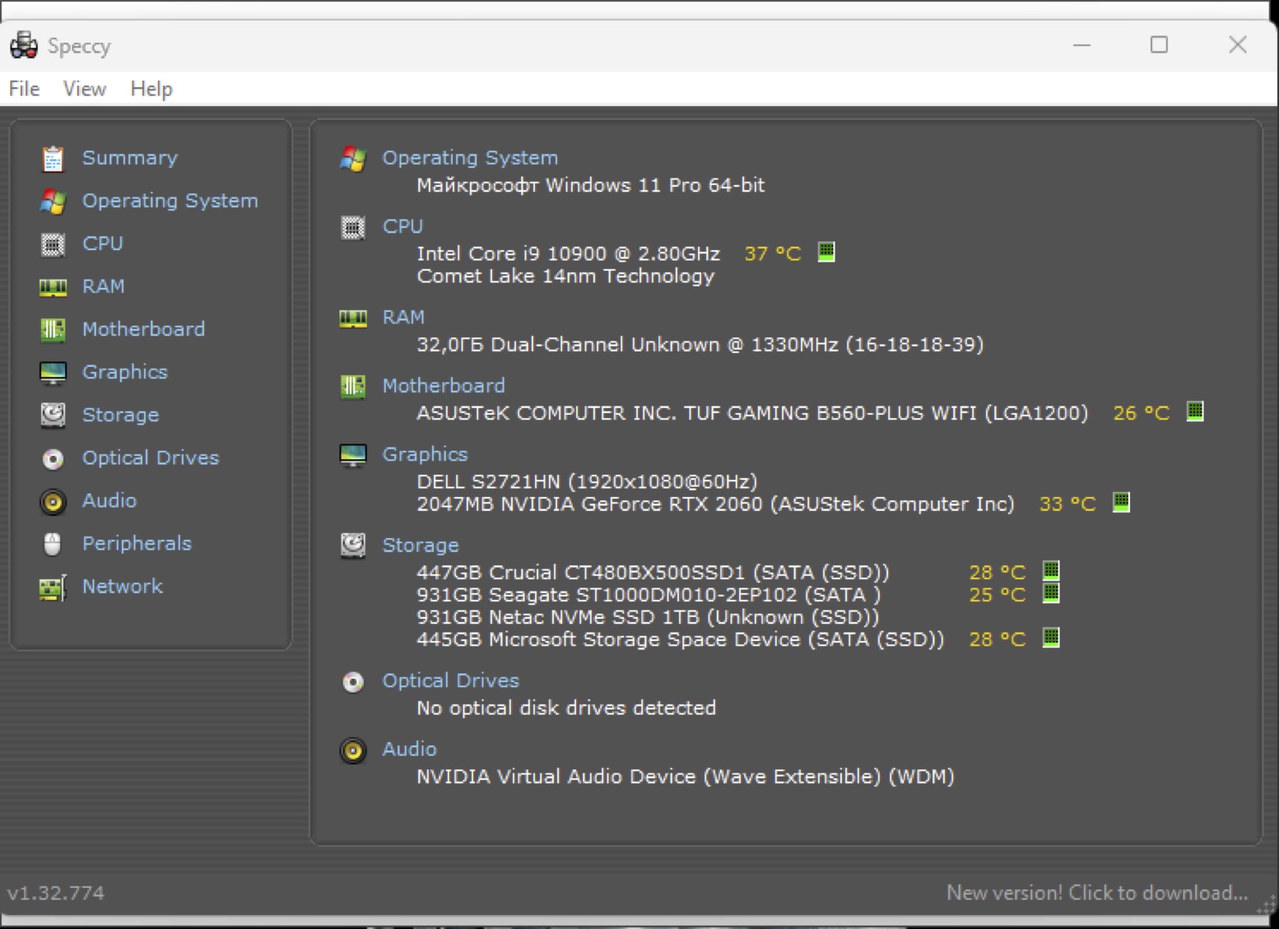Open the CPU section from sidebar
Image resolution: width=1279 pixels, height=929 pixels.
pyautogui.click(x=103, y=244)
